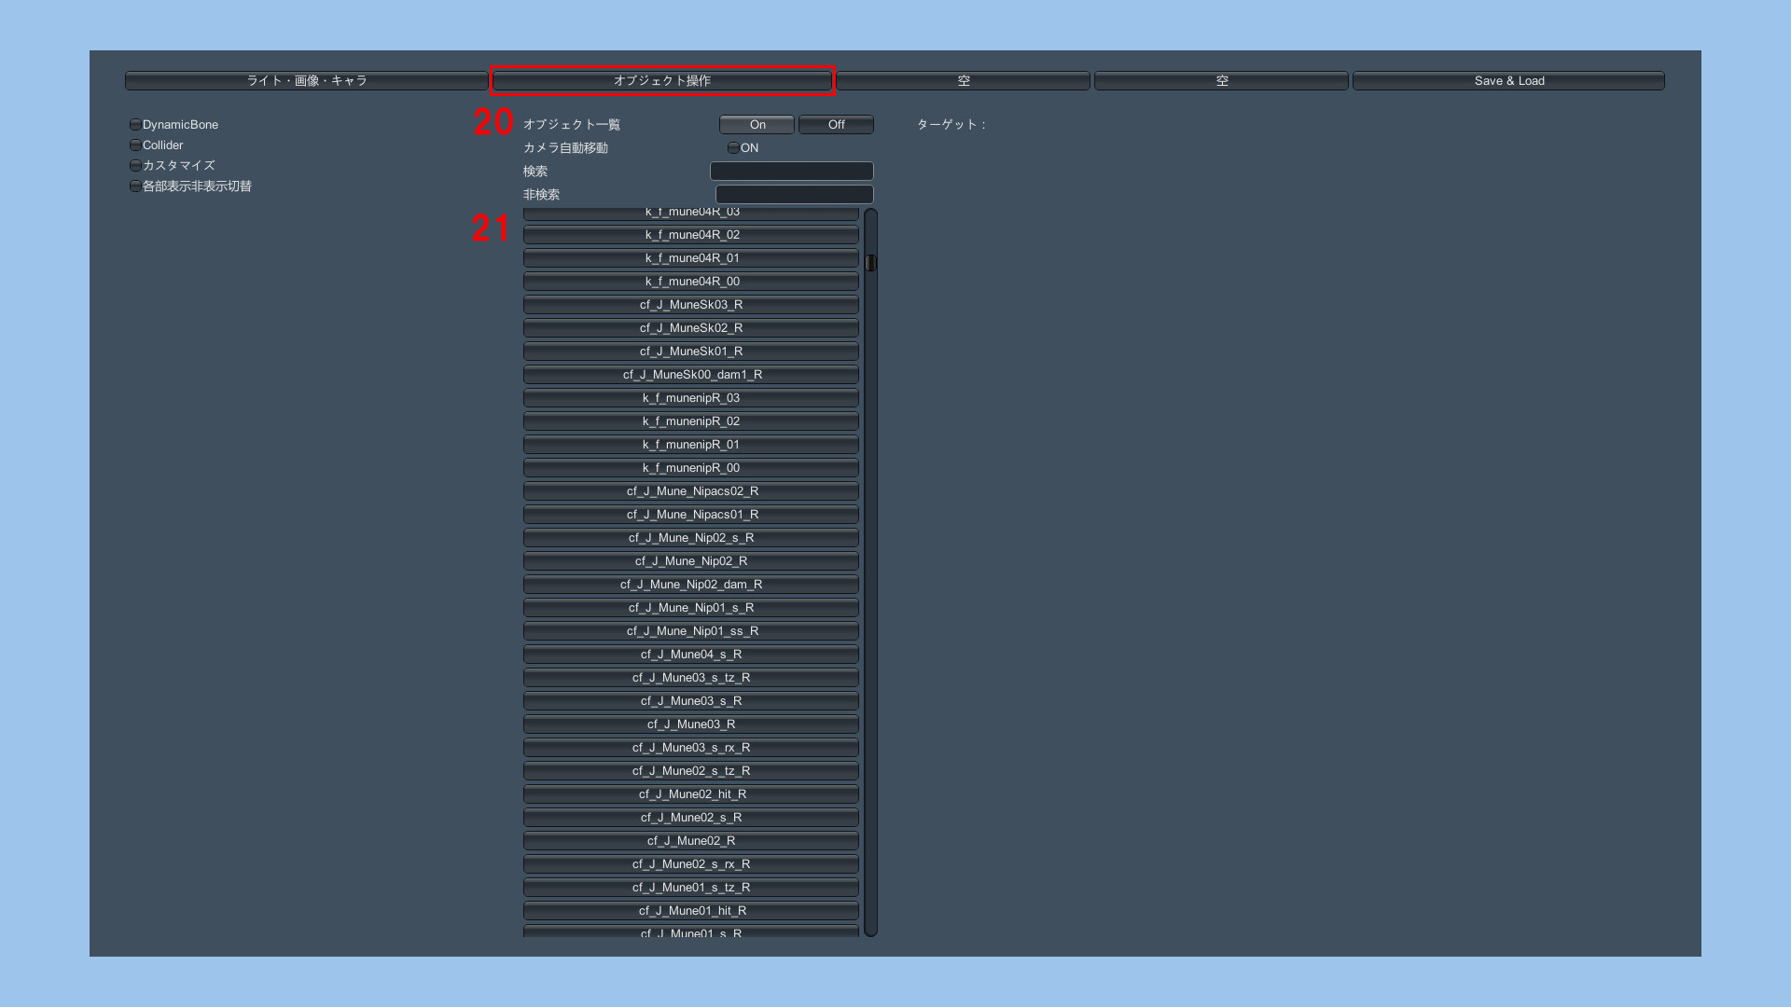The height and width of the screenshot is (1007, 1791).
Task: Toggle camera auto-move ON checkbox
Action: pyautogui.click(x=734, y=148)
